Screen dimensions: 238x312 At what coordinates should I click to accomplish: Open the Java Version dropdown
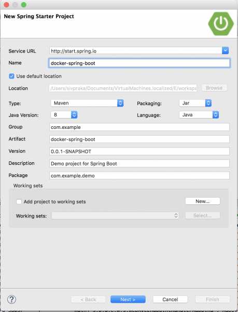pyautogui.click(x=64, y=115)
